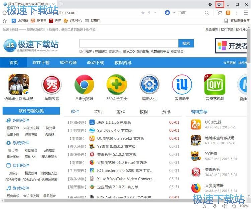Open 移动设备书签
Screen dimensions: 251x209
coord(237,21)
